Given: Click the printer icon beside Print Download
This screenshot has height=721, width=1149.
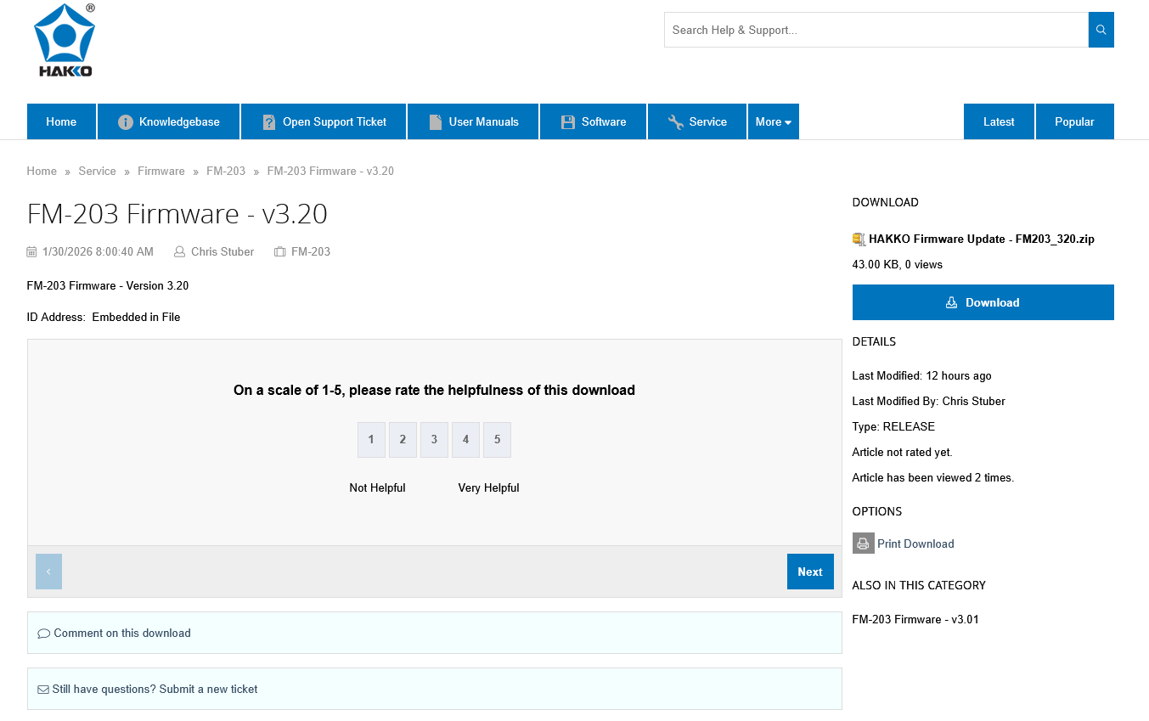Looking at the screenshot, I should (x=863, y=544).
